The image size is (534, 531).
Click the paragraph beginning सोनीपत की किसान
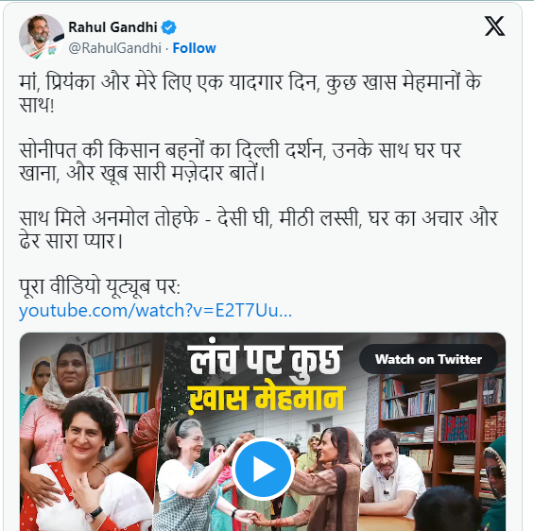point(240,162)
